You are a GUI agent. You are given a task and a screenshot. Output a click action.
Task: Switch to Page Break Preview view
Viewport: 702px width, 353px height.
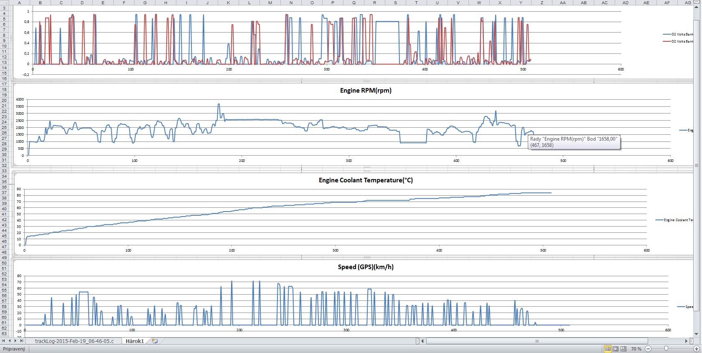pyautogui.click(x=623, y=349)
